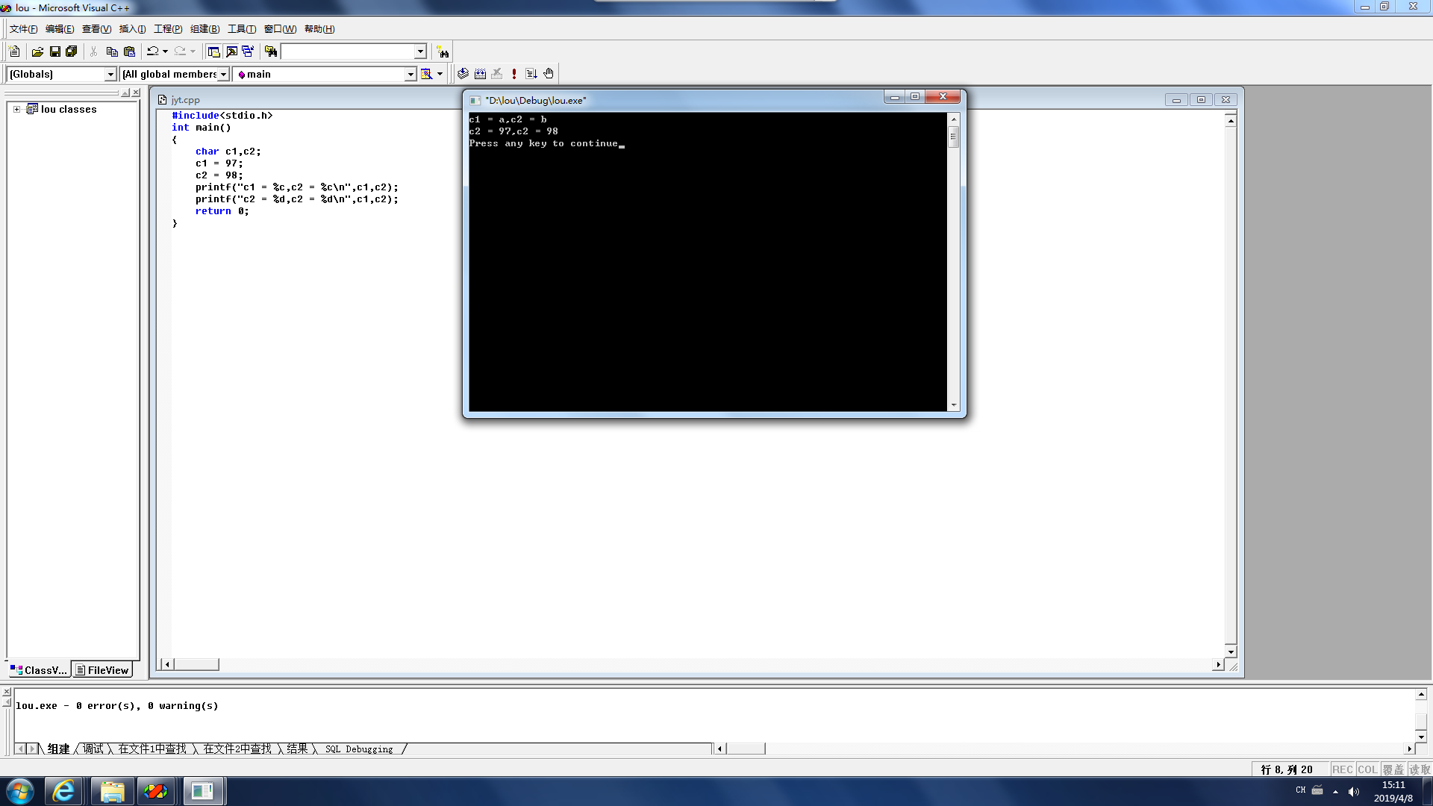The height and width of the screenshot is (806, 1433).
Task: Click the console window vertical scrollbar thumb
Action: point(953,137)
